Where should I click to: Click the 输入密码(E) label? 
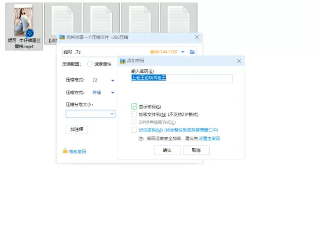[142, 71]
